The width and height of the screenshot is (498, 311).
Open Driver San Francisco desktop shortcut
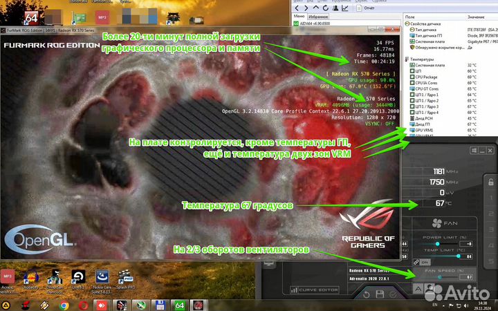tap(55, 281)
